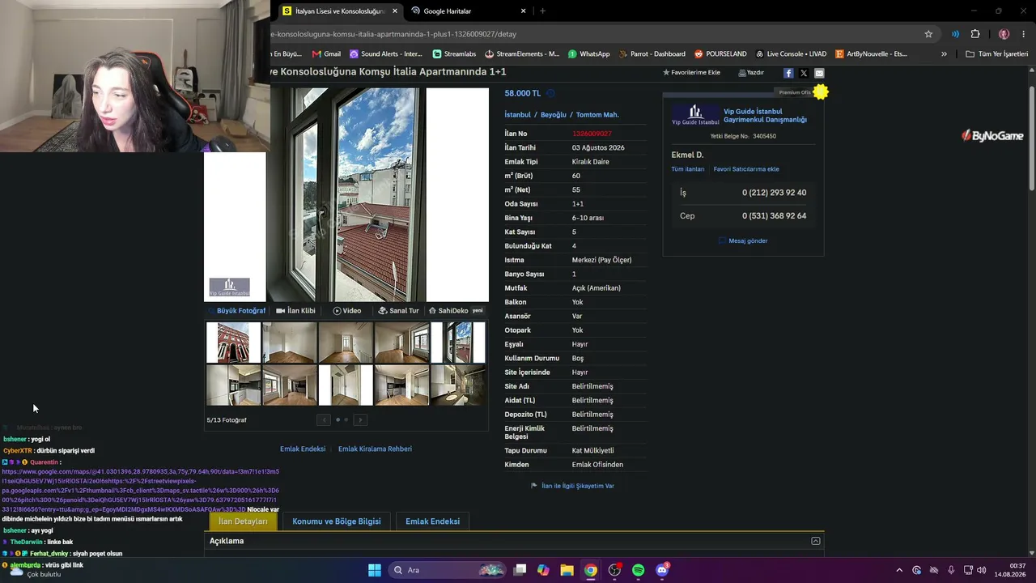Show hidden system tray icons

point(898,570)
